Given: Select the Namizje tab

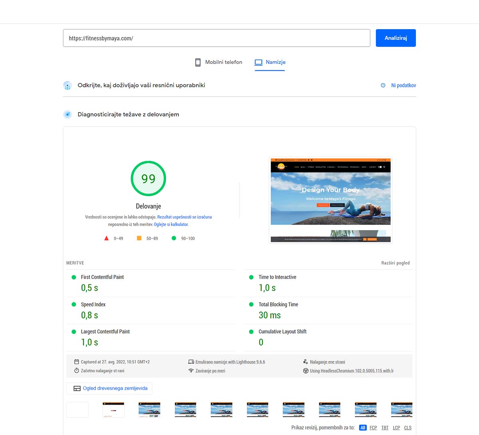Looking at the screenshot, I should (270, 62).
